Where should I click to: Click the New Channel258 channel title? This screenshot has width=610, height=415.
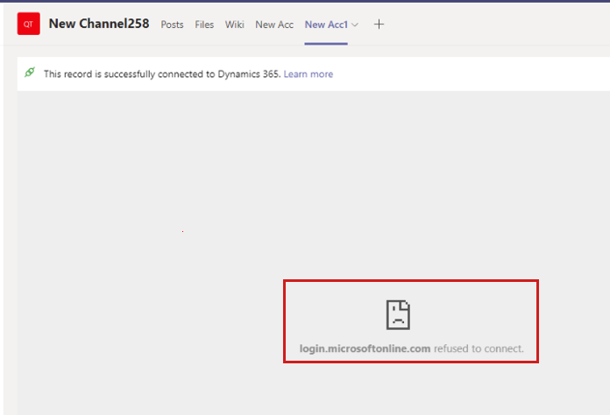coord(99,24)
